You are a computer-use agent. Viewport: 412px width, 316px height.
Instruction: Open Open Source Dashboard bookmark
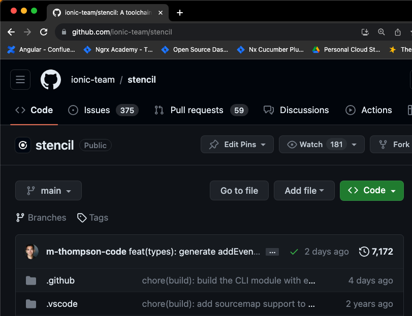195,50
